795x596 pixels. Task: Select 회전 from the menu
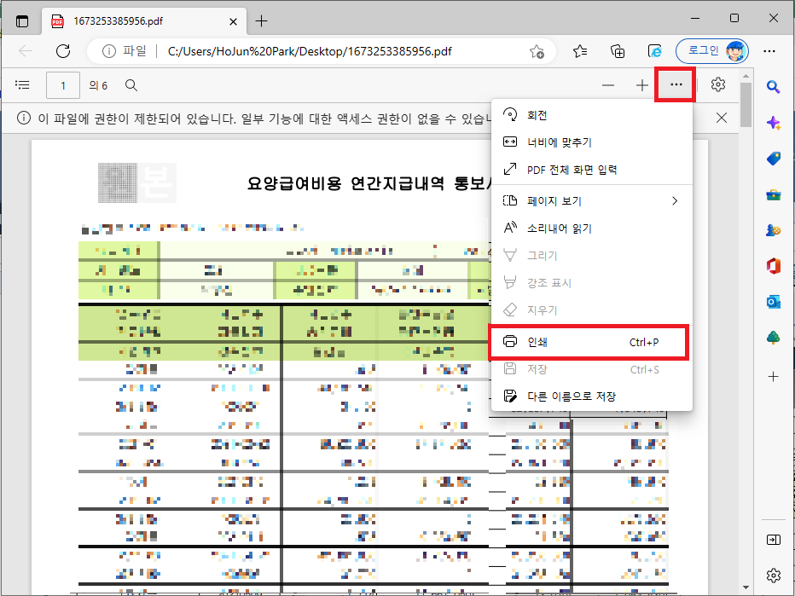click(x=592, y=115)
